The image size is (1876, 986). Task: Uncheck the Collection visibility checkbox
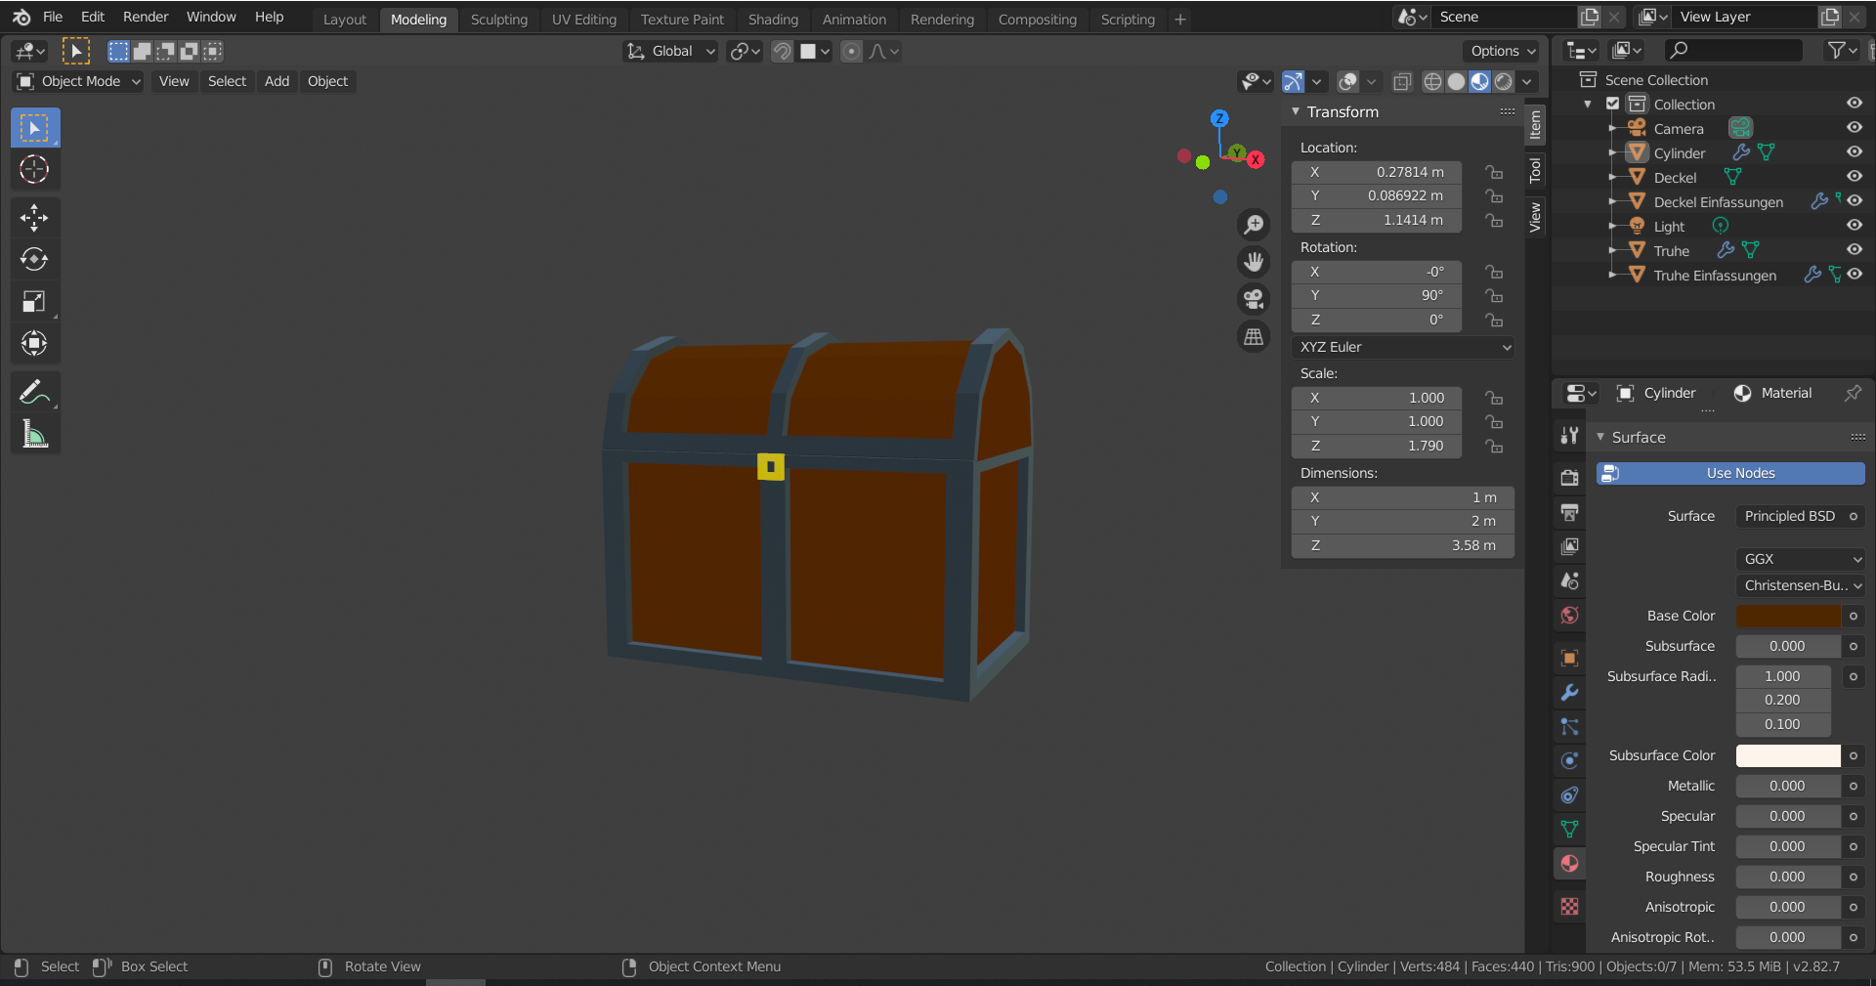(1613, 104)
